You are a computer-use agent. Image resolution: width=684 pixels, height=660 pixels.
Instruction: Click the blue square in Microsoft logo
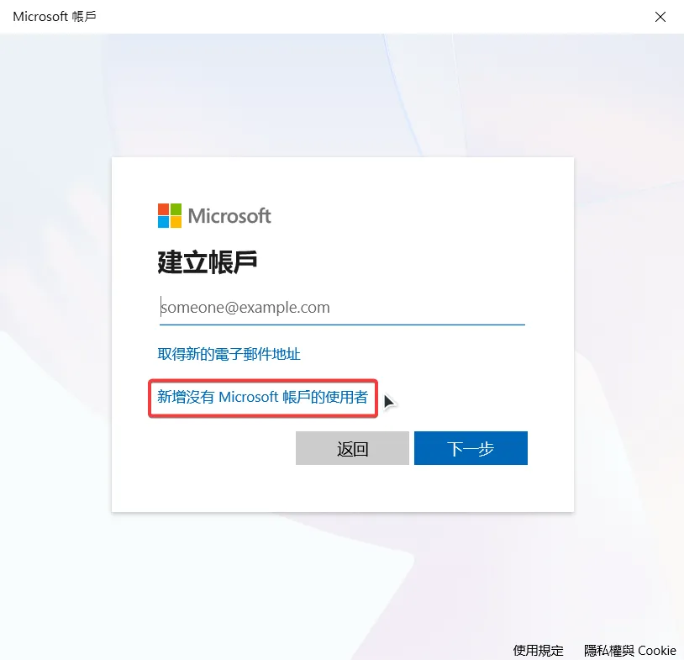pyautogui.click(x=164, y=222)
